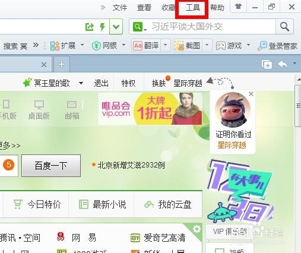Click the 更多>> more link
Screen dimensions: 301x253
click(10, 146)
